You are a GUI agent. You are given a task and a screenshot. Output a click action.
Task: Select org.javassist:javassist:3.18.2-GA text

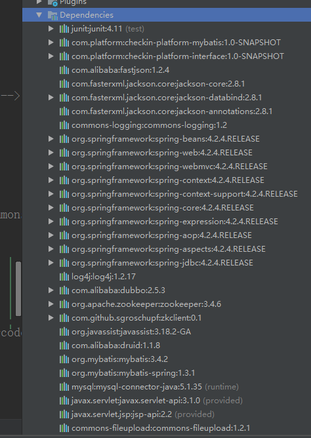[x=131, y=332]
